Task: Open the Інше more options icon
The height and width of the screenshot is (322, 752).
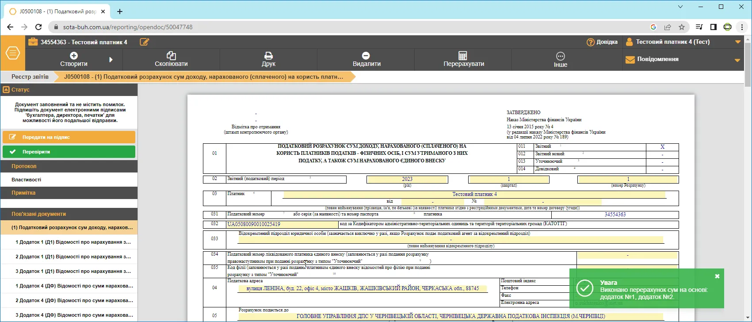Action: [x=561, y=56]
